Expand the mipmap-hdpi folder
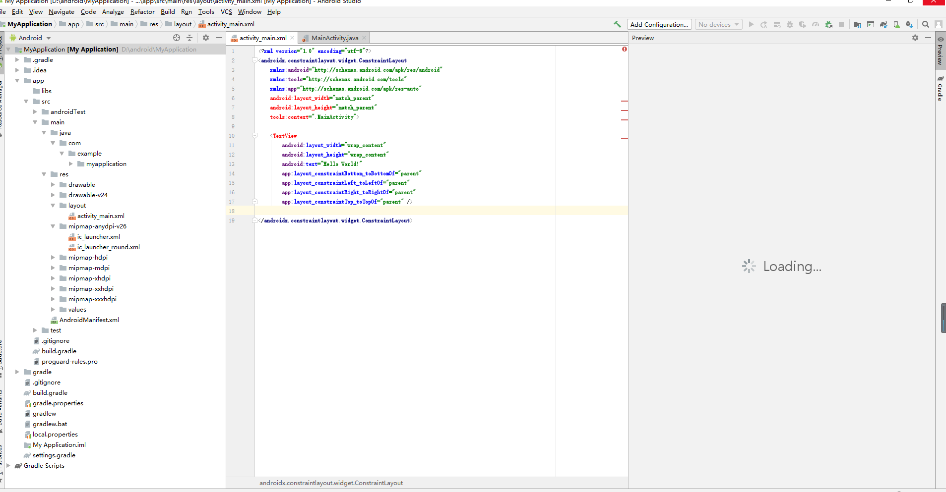The width and height of the screenshot is (946, 492). [53, 257]
